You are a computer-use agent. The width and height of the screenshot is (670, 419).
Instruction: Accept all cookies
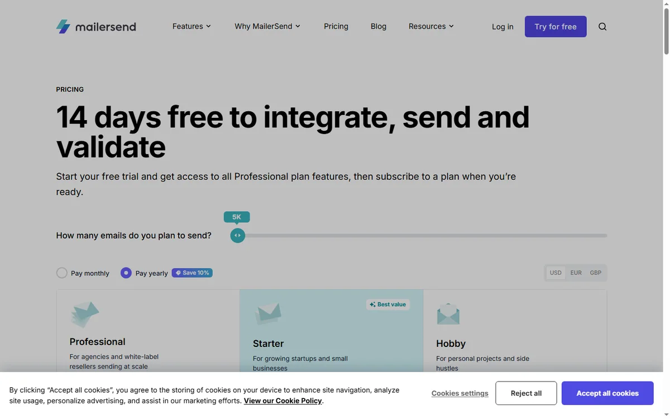click(x=607, y=393)
